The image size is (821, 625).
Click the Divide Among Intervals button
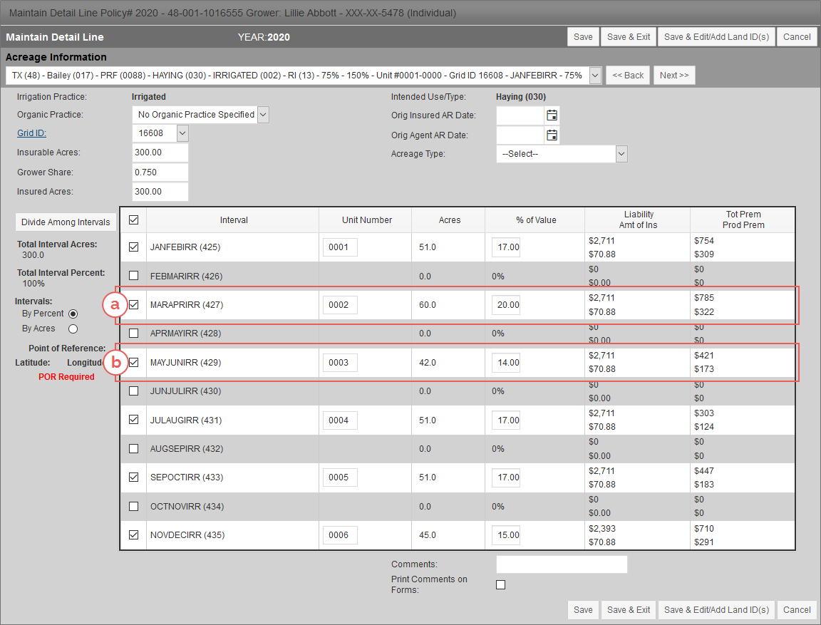pos(65,222)
